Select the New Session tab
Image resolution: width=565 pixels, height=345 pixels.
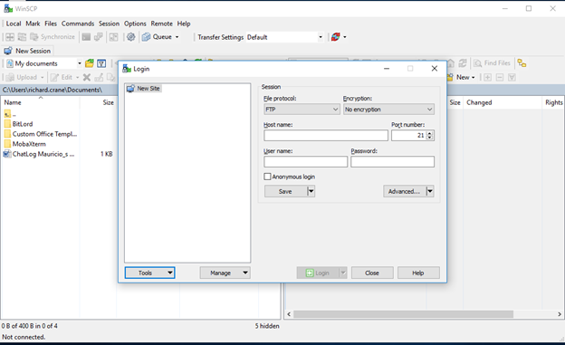tap(27, 51)
